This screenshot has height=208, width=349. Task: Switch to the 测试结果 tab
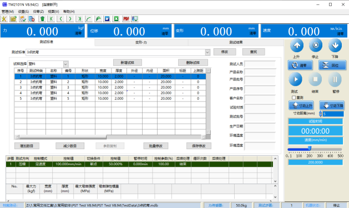[x=236, y=42]
